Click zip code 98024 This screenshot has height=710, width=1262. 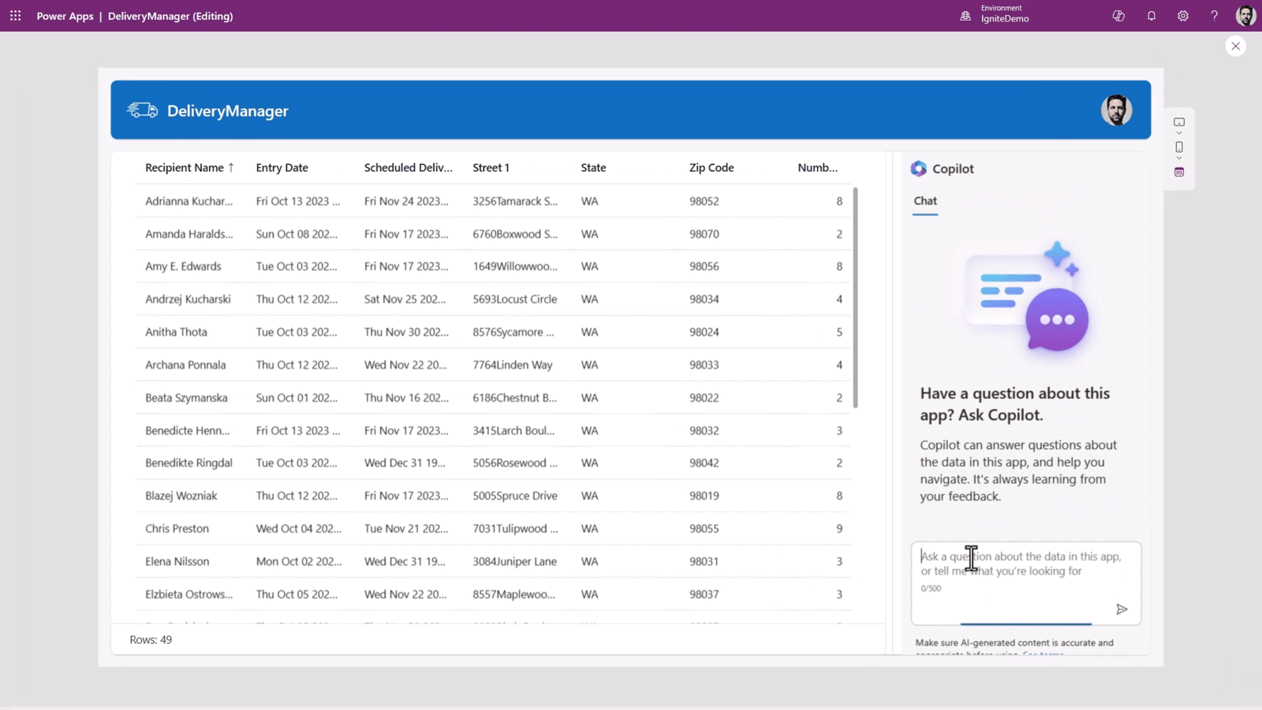click(704, 332)
